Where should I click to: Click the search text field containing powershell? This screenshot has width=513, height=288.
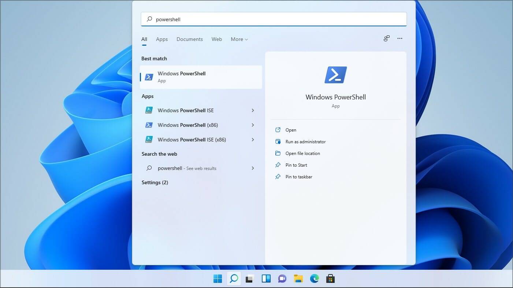click(x=274, y=19)
